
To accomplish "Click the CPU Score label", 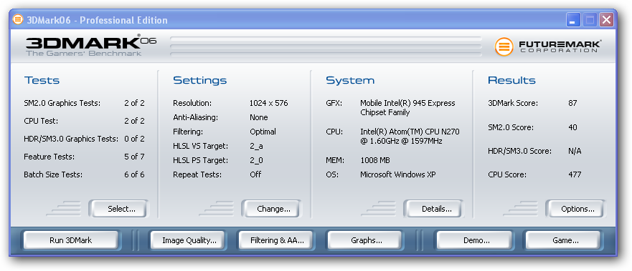I will click(507, 174).
